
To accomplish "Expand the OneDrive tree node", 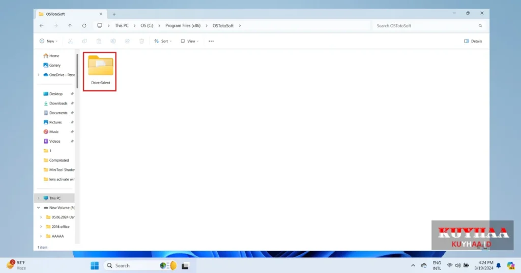I will [39, 75].
